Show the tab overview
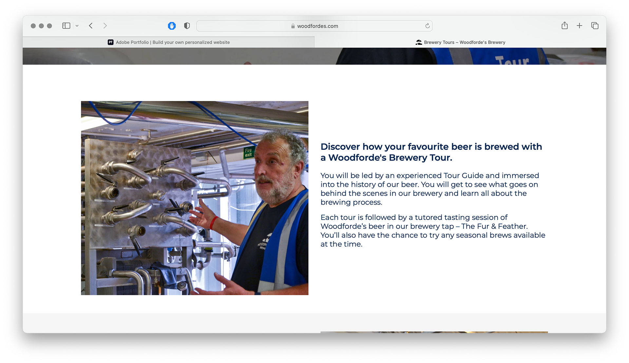The width and height of the screenshot is (629, 363). pos(595,26)
